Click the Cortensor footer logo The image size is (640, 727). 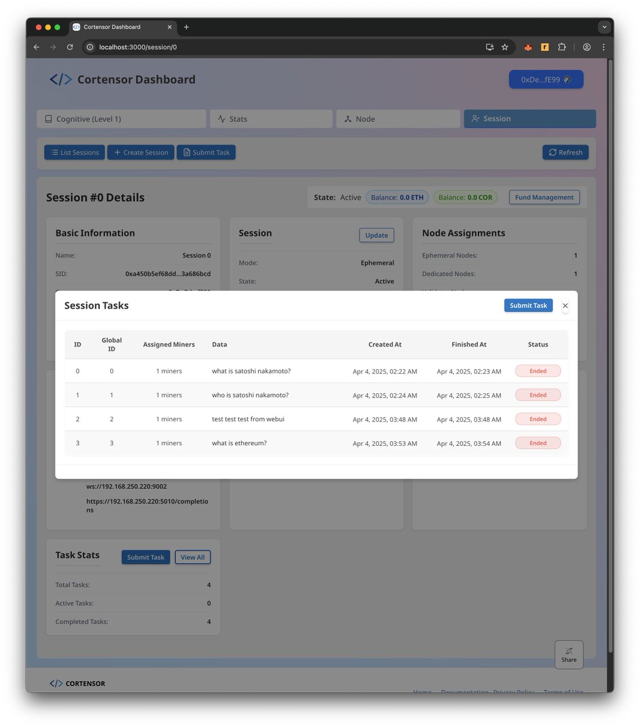(x=78, y=683)
